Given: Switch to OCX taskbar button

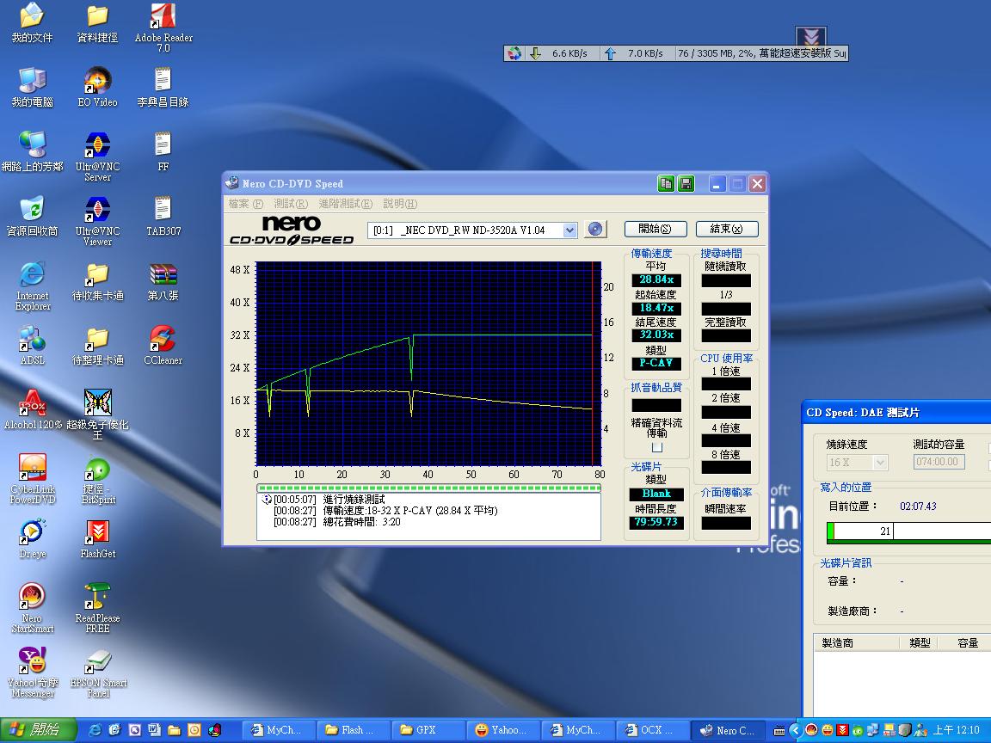Looking at the screenshot, I should click(653, 730).
